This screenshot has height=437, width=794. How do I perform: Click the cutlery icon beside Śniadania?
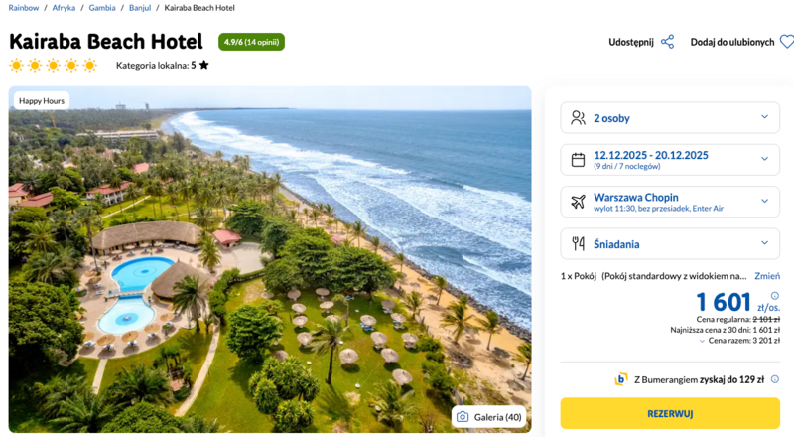[578, 243]
